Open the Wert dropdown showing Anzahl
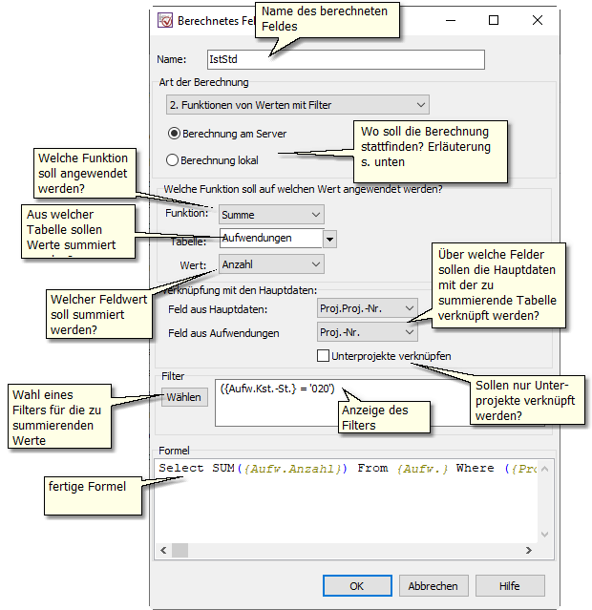The height and width of the screenshot is (610, 592). pos(271,263)
